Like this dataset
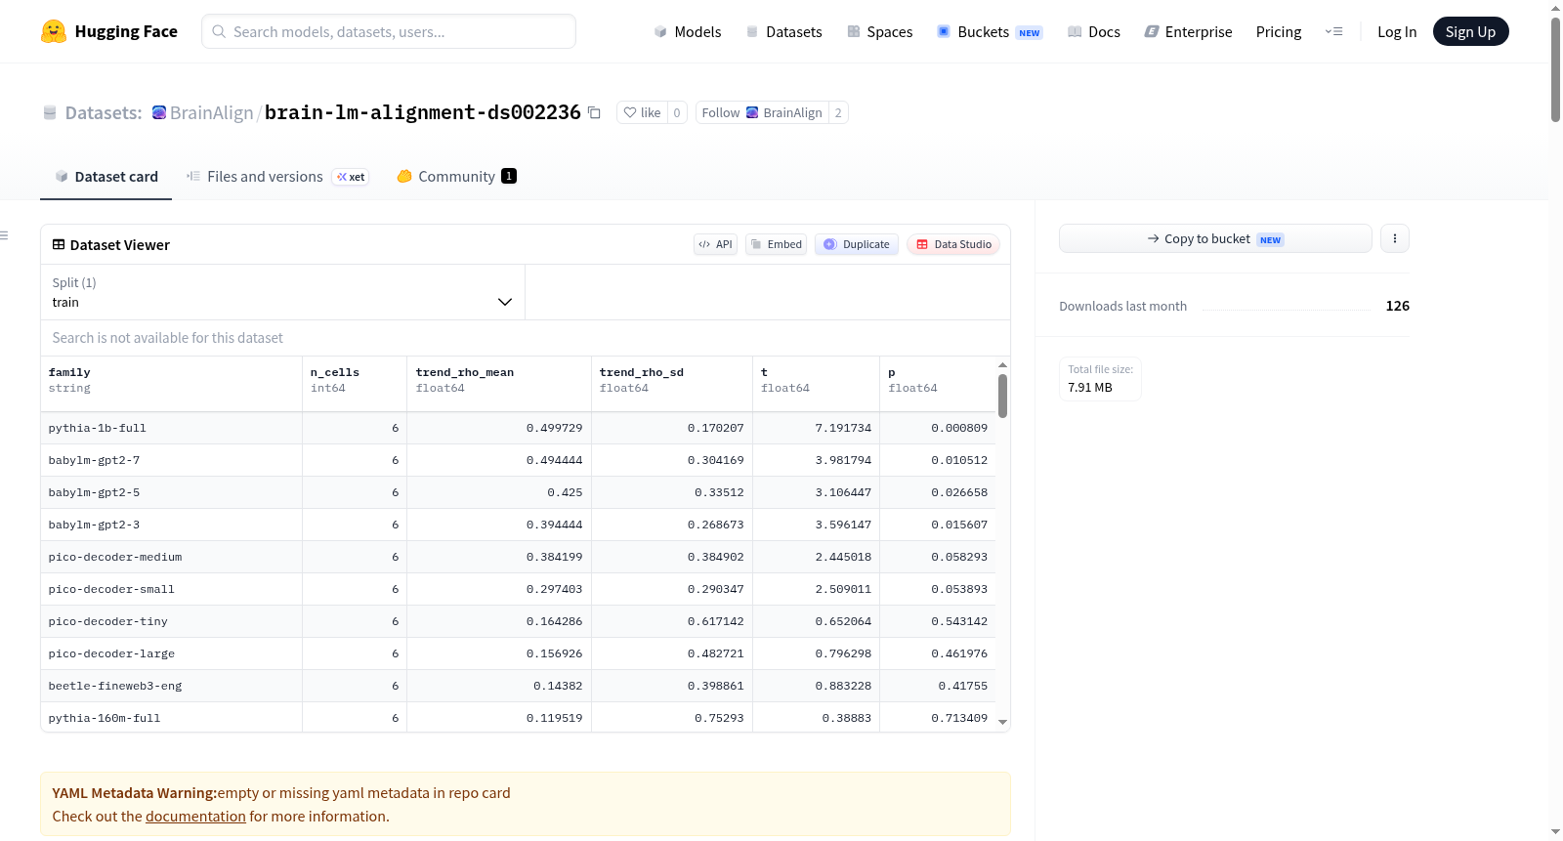The height and width of the screenshot is (841, 1563). [x=643, y=112]
